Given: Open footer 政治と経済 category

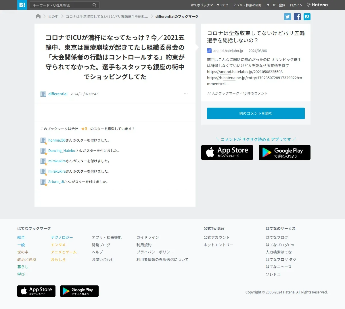Looking at the screenshot, I should point(26,260).
